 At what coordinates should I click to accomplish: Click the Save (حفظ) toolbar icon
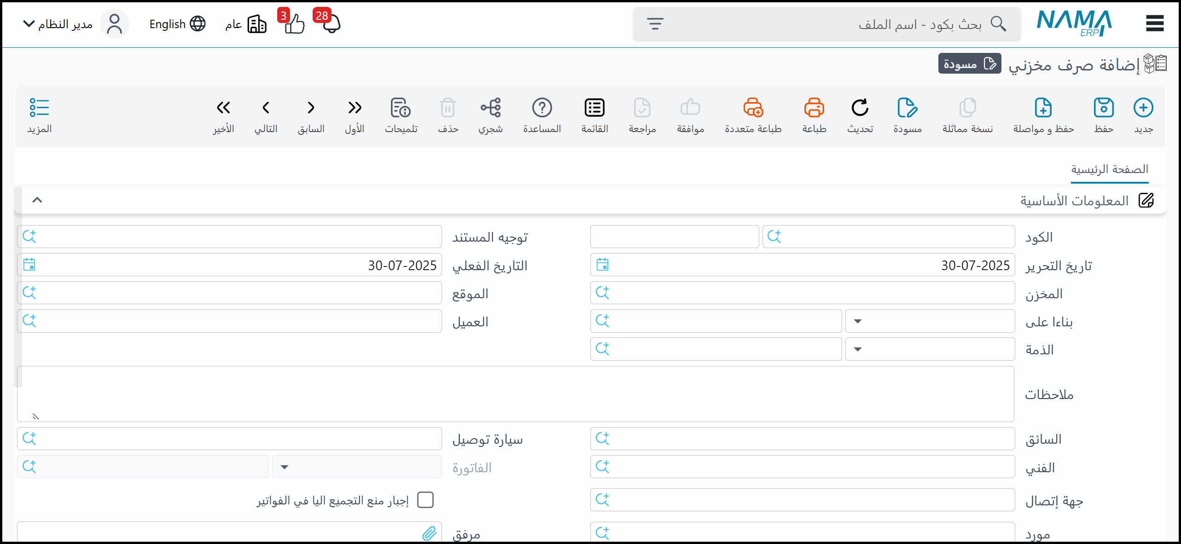[1103, 108]
